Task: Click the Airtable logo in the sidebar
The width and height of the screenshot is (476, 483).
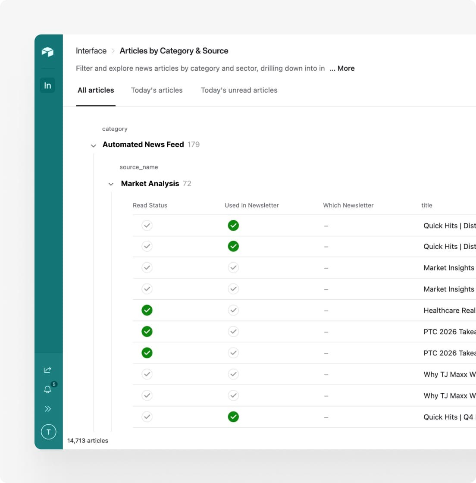Action: point(48,52)
